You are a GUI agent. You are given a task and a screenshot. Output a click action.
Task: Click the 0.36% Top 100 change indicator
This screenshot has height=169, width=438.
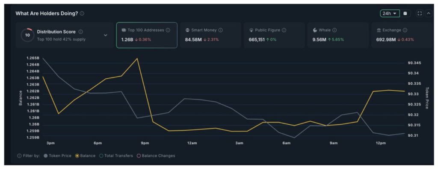tap(143, 40)
